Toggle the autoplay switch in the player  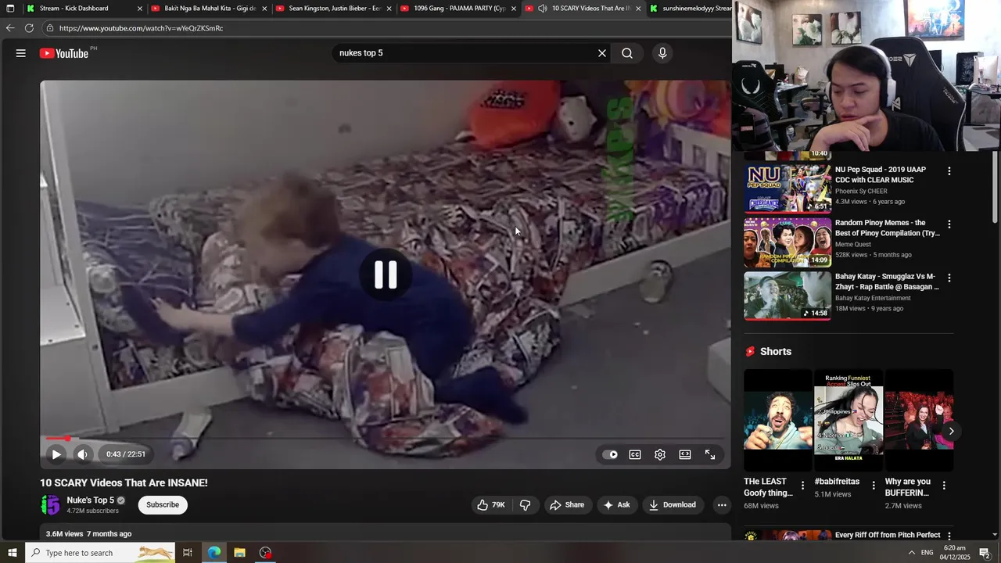(610, 454)
